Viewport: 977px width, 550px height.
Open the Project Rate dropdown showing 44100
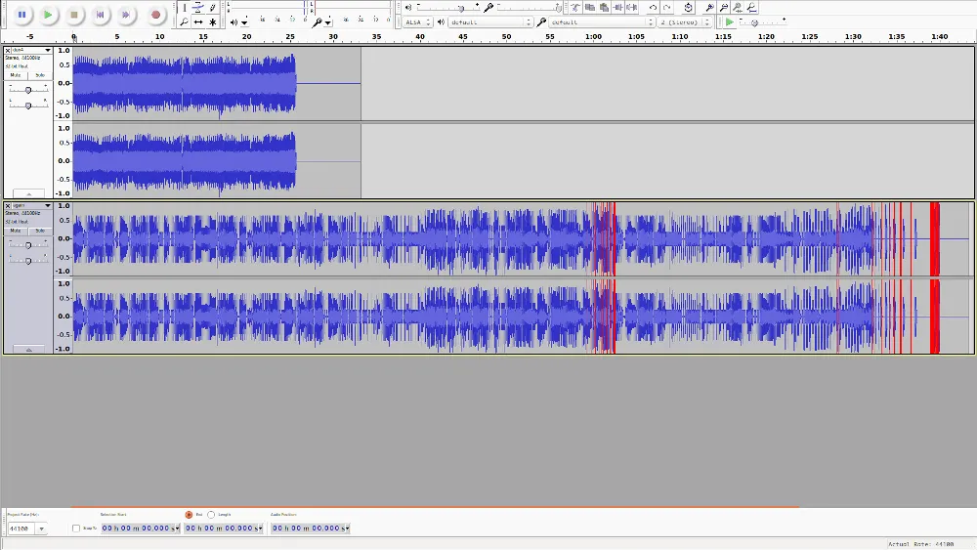(x=26, y=529)
